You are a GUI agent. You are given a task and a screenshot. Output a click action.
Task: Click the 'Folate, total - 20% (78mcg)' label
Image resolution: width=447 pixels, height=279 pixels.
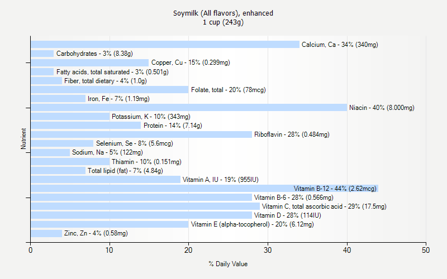pos(229,90)
